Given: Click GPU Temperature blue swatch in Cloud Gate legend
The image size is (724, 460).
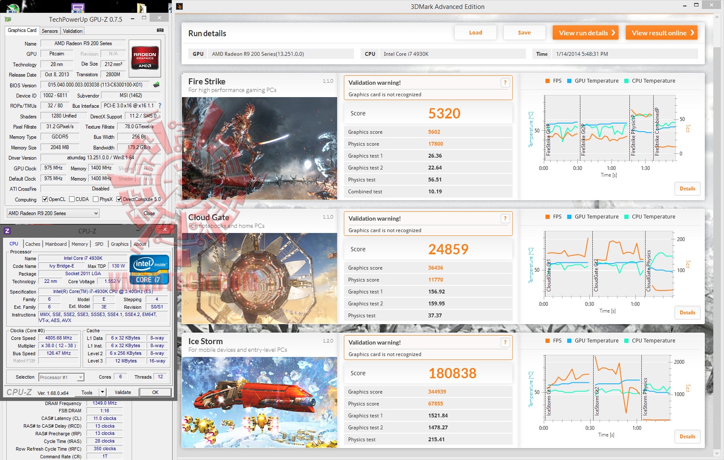Looking at the screenshot, I should 569,217.
